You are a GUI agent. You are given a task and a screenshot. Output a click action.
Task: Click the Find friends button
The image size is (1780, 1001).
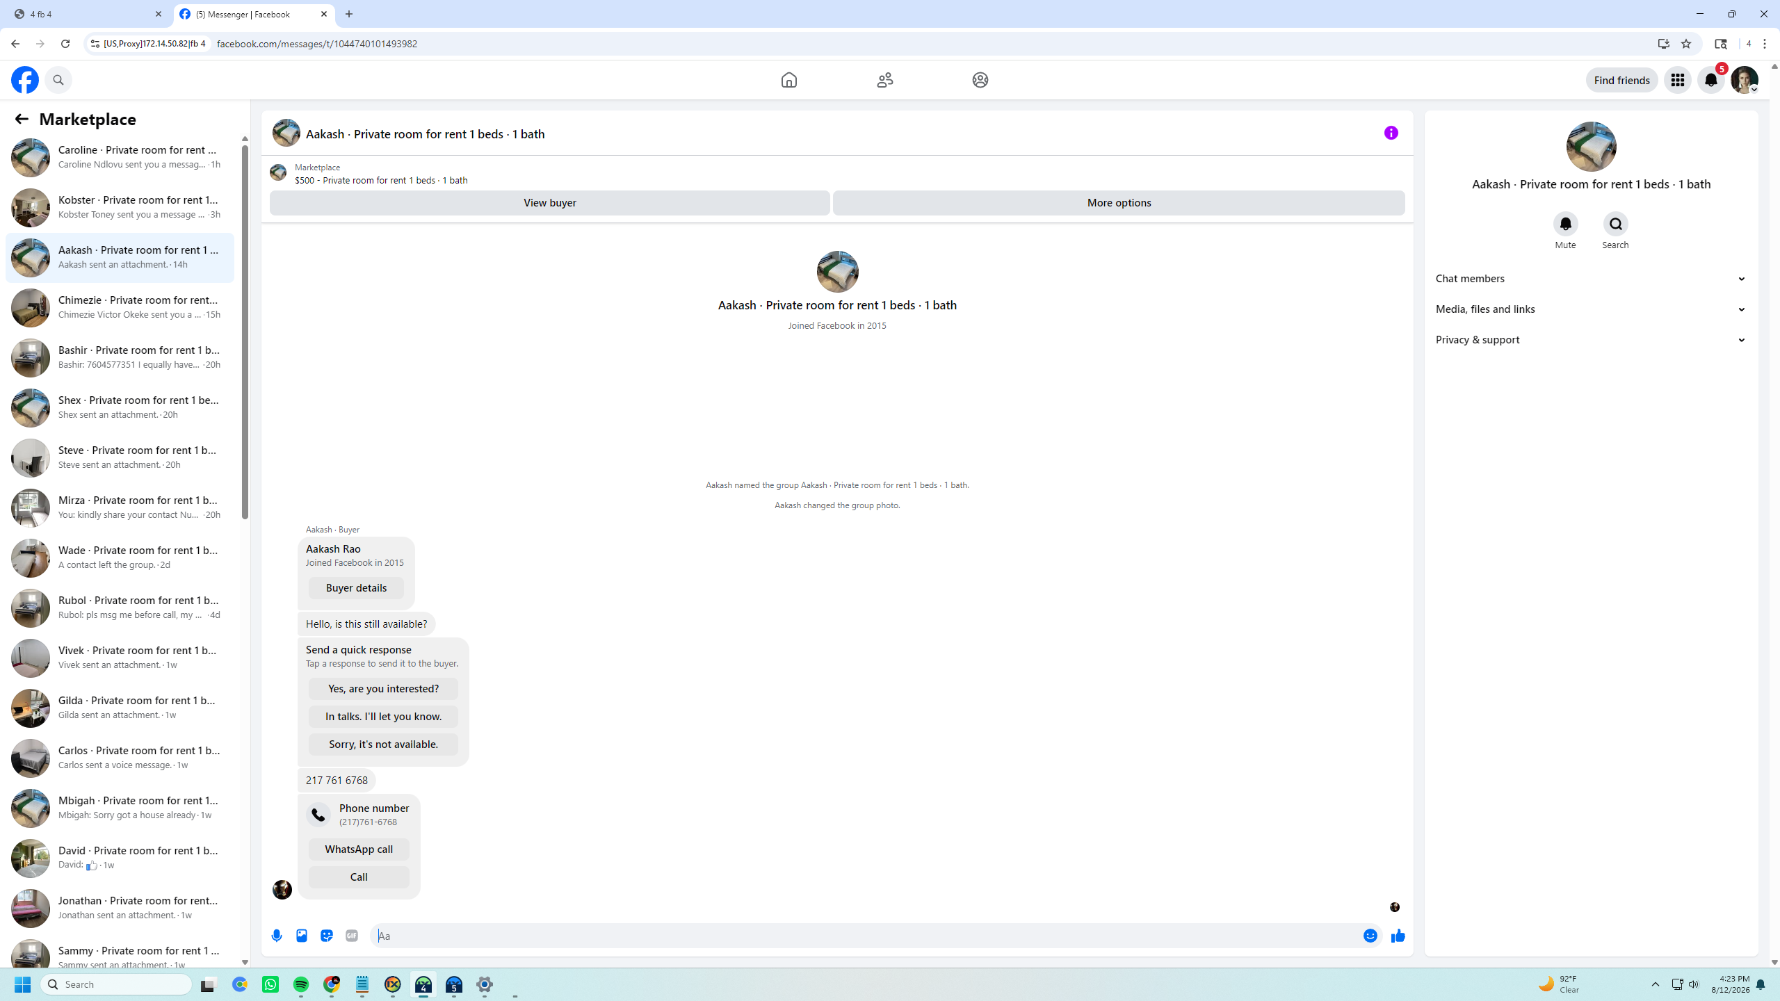click(1621, 80)
